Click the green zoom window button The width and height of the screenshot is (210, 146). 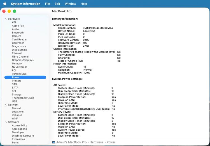click(15, 11)
